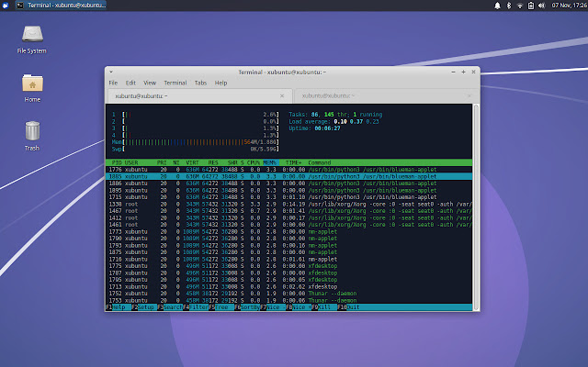Click the F10 Quit function button
Screen dimensions: 588x367
pos(350,307)
